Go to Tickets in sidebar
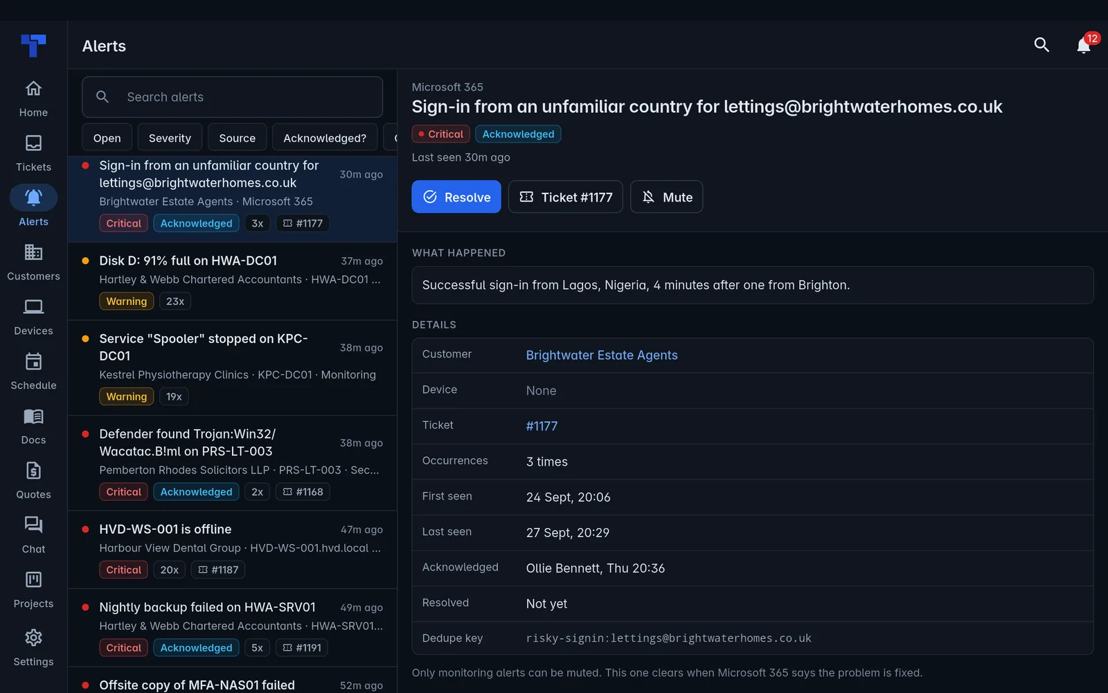Viewport: 1108px width, 693px height. (x=33, y=153)
